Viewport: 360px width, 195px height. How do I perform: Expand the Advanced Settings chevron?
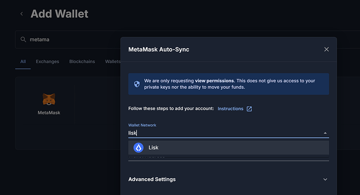click(x=325, y=179)
